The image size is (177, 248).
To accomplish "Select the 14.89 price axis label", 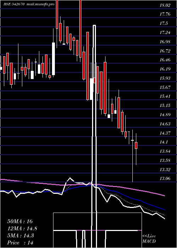I will 165,115.
